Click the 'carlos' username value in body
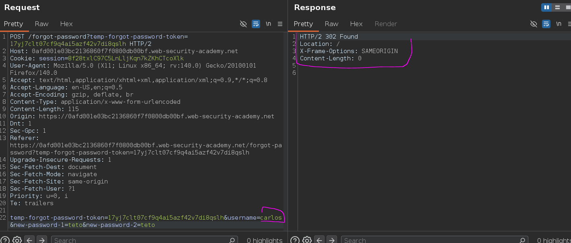Image resolution: width=571 pixels, height=243 pixels. [x=271, y=218]
